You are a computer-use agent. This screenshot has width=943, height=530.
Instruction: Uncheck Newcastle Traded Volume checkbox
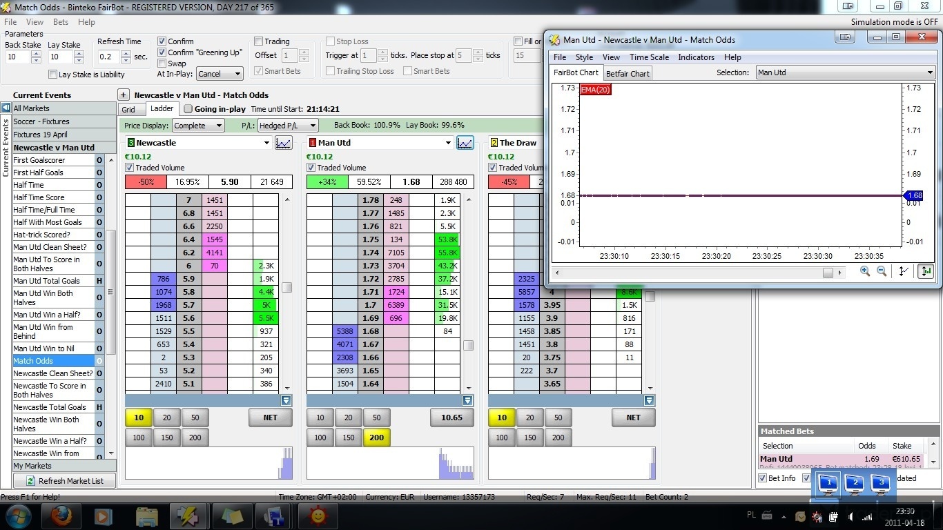click(130, 168)
